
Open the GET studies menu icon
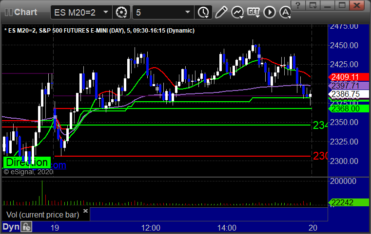pos(254,12)
